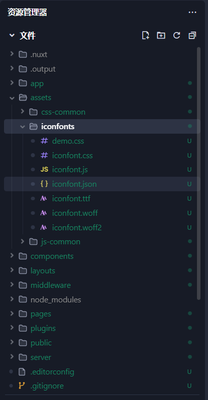Expand the js-common folder chevron
Screen dimensions: 208x400
pyautogui.click(x=23, y=241)
